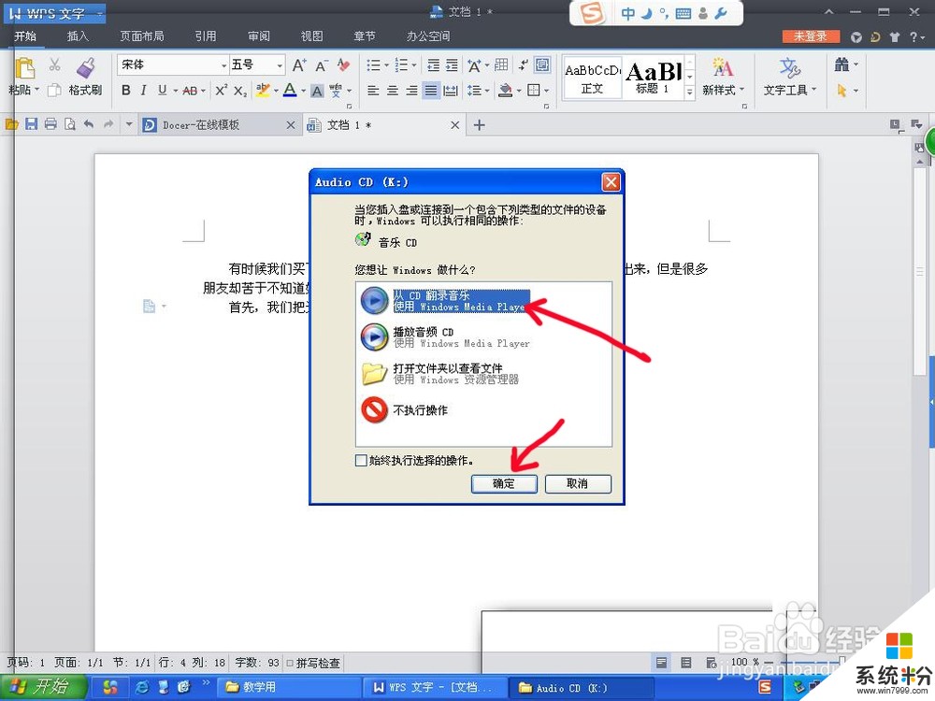Viewport: 935px width, 701px height.
Task: Apply bold formatting with the B icon
Action: coord(126,90)
